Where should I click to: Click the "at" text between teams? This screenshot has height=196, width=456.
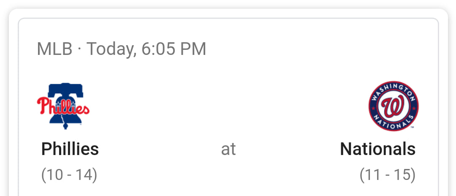(228, 149)
